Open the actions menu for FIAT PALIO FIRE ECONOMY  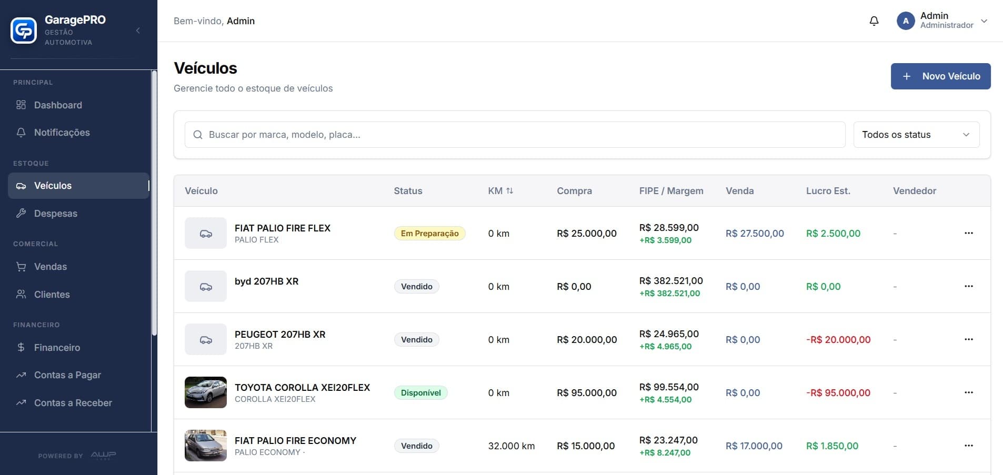tap(969, 446)
